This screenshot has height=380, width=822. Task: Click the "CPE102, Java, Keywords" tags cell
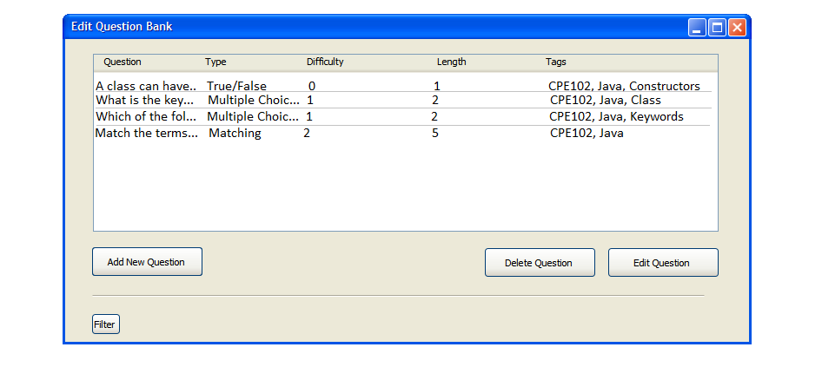click(x=616, y=117)
